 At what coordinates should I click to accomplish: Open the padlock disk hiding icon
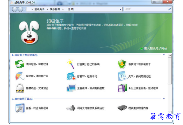point(20,88)
